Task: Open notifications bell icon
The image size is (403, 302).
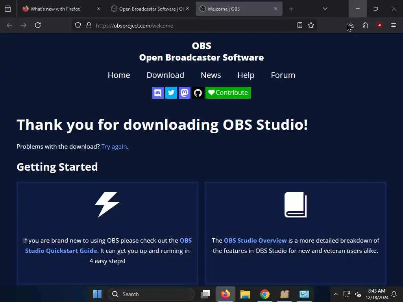Action: (394, 294)
